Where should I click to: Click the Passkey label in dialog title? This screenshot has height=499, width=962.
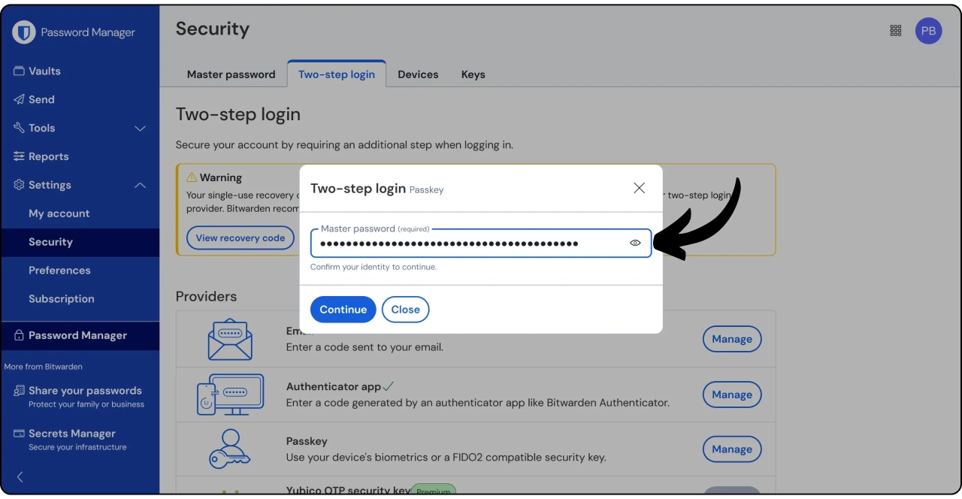pos(427,190)
